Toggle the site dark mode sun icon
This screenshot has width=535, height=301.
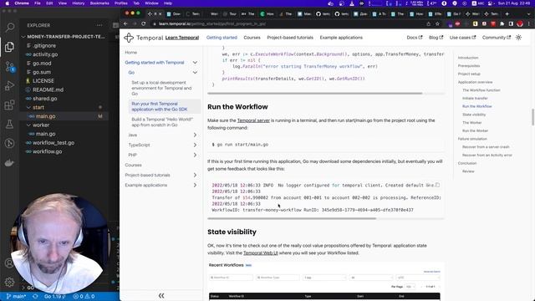tap(518, 38)
